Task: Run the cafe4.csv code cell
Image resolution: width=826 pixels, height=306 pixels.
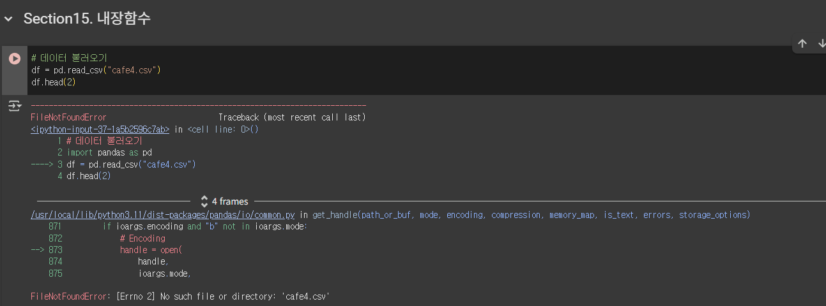Action: pos(14,59)
